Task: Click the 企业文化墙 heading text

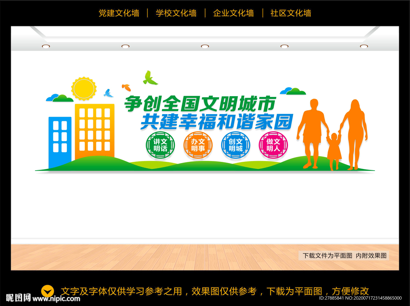Action: pos(233,13)
